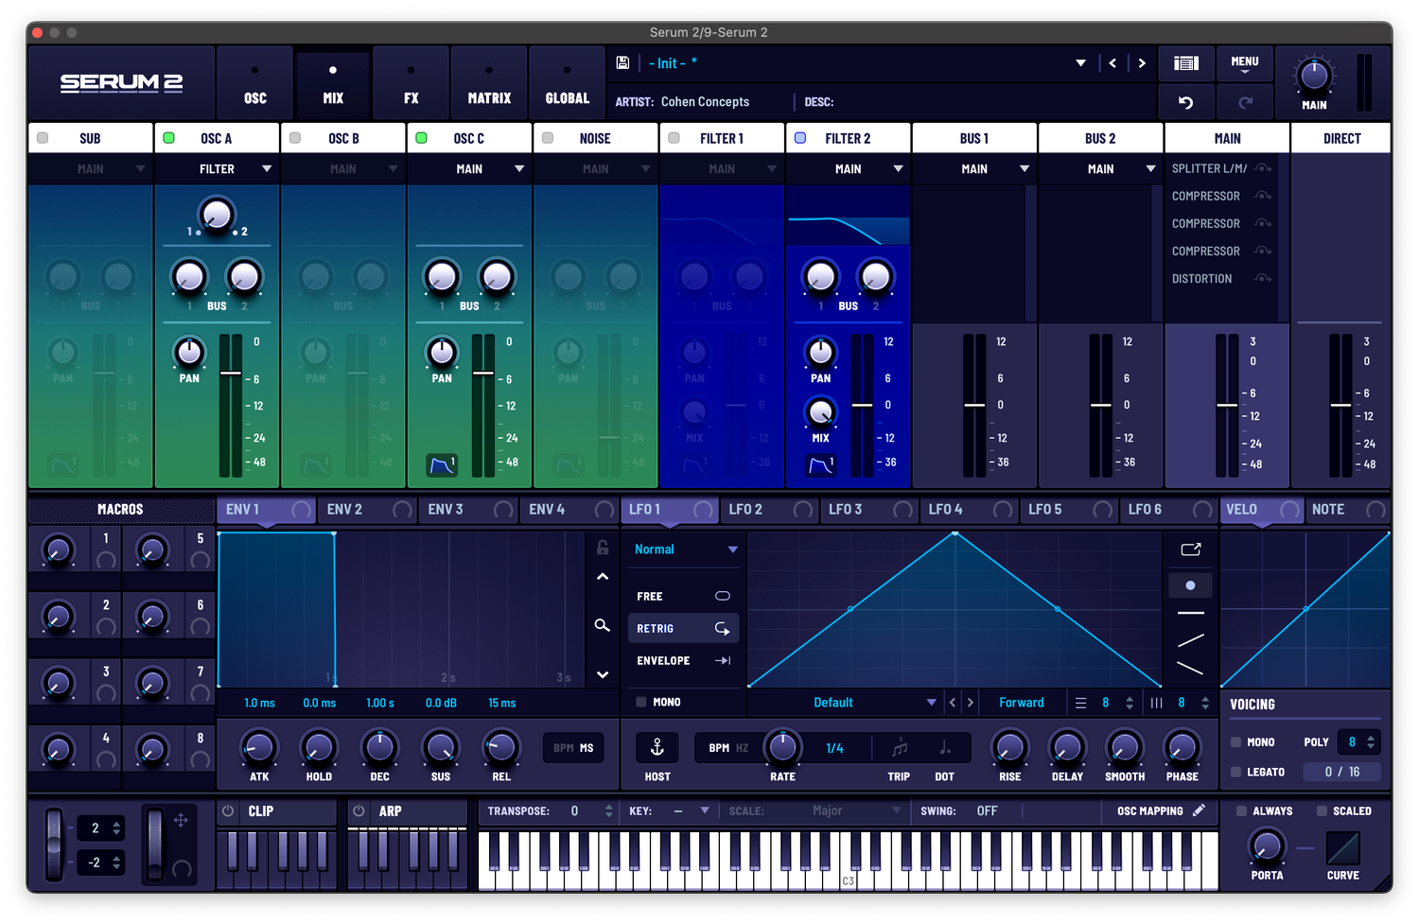Enable the MONO voicing checkbox
The width and height of the screenshot is (1419, 924).
pos(1236,742)
